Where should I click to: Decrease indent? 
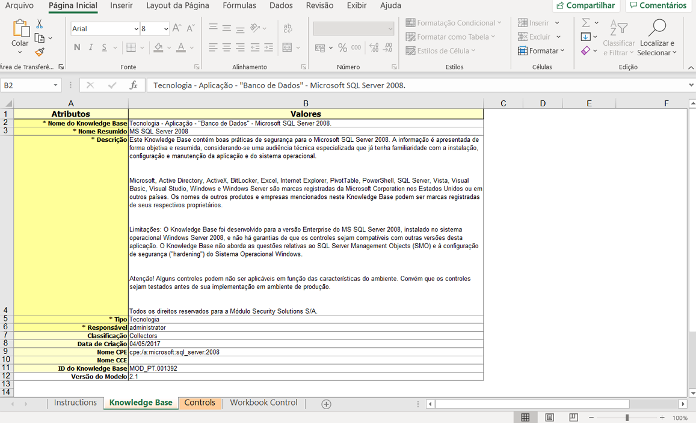point(255,47)
